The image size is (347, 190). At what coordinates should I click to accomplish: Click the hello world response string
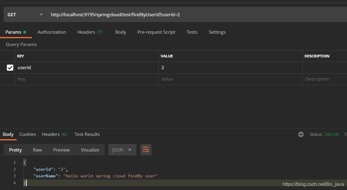point(111,176)
